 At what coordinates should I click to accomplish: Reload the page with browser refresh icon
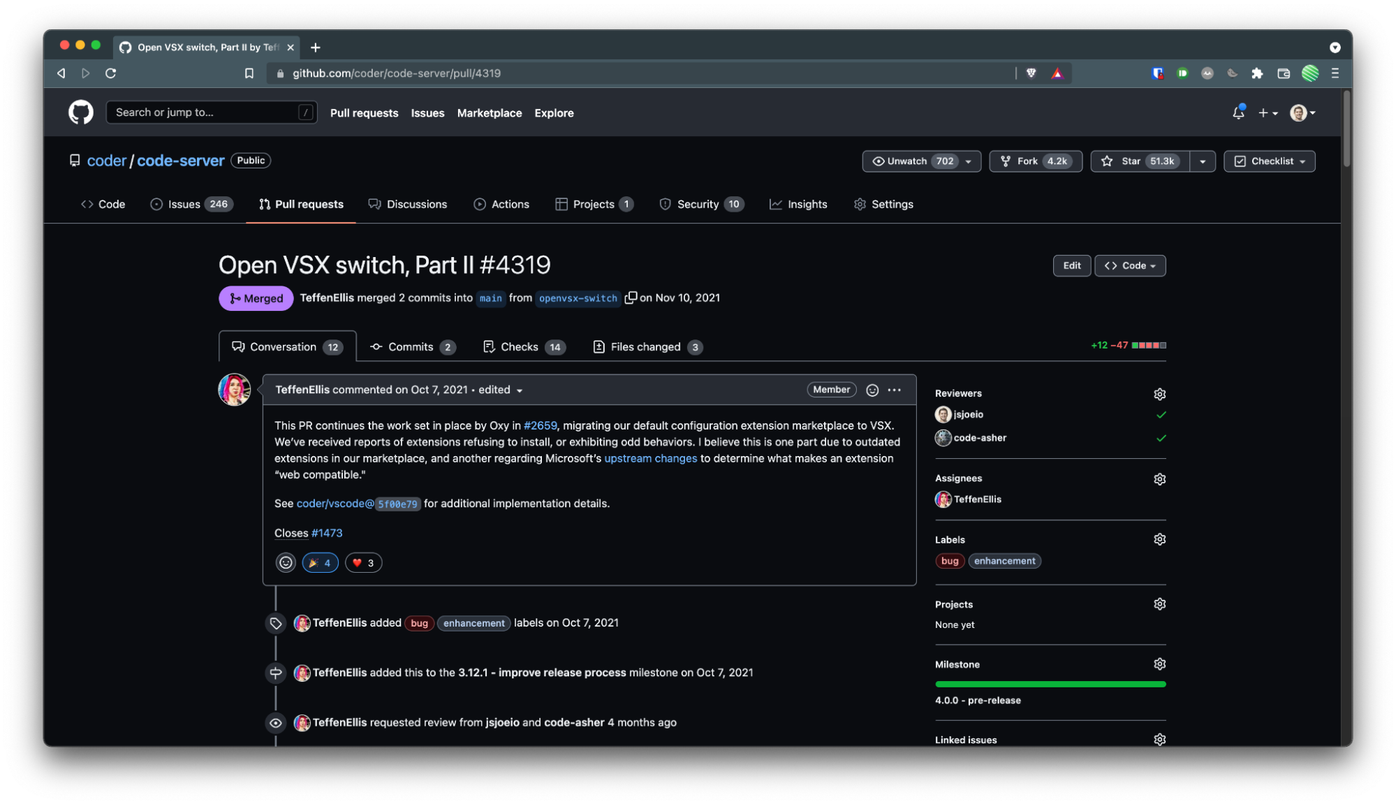[110, 73]
